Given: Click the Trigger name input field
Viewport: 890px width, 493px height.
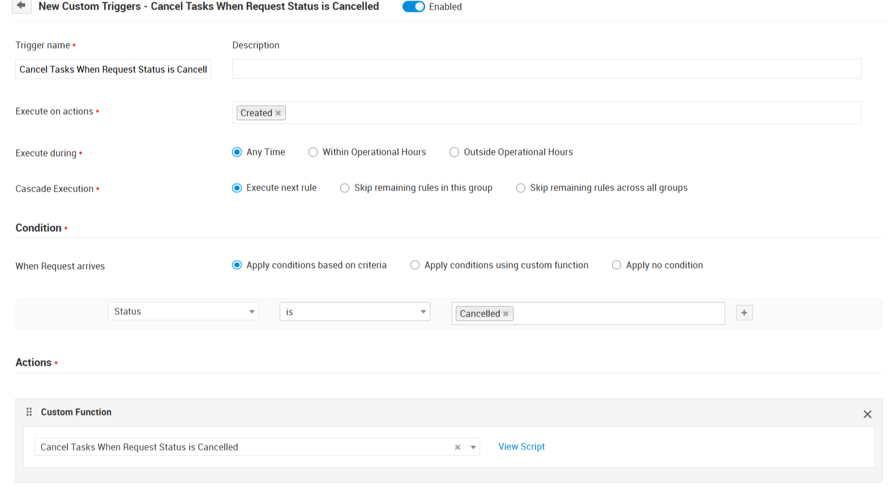Looking at the screenshot, I should click(x=113, y=70).
